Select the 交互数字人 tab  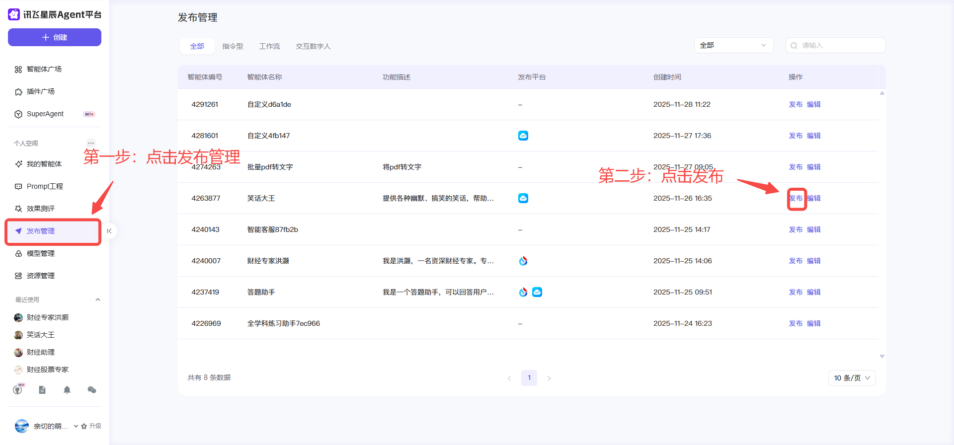(313, 46)
